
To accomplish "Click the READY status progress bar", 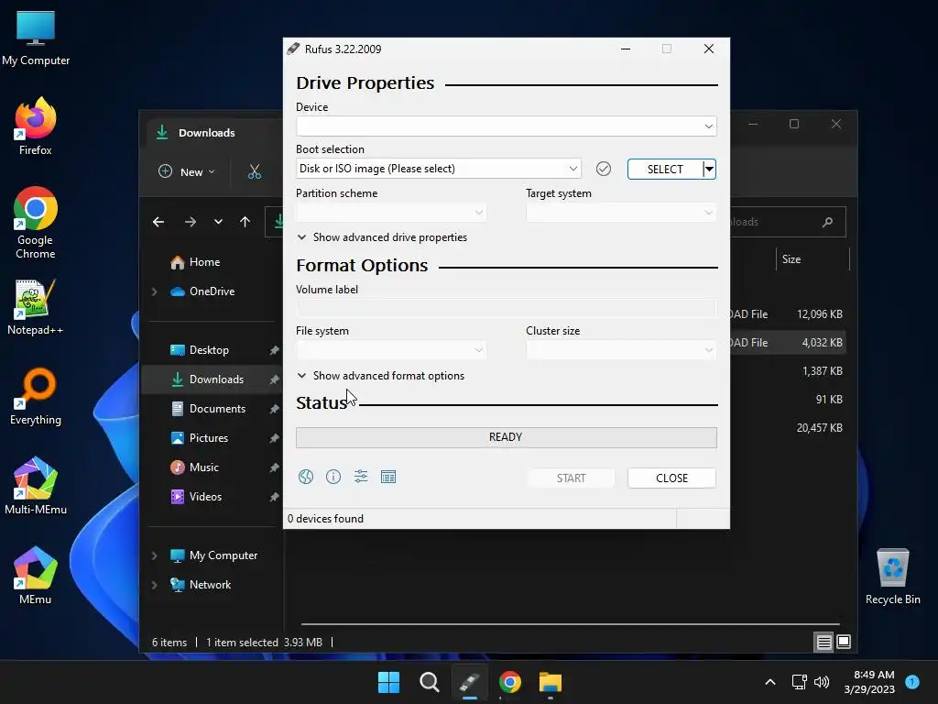I will (506, 437).
